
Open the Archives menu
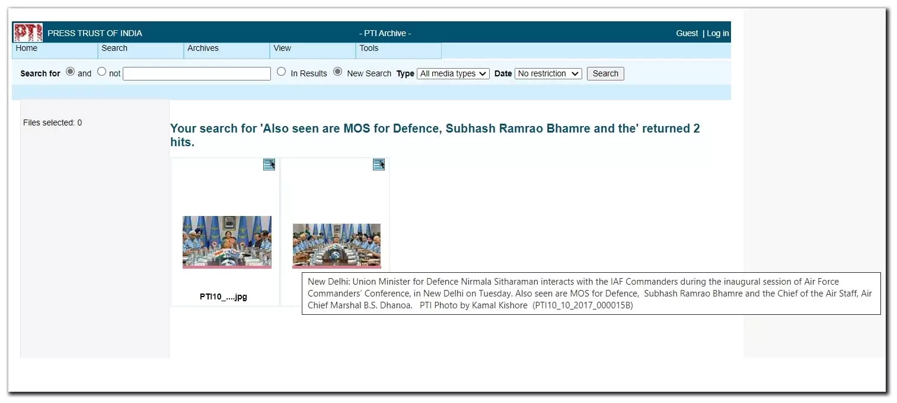coord(226,50)
